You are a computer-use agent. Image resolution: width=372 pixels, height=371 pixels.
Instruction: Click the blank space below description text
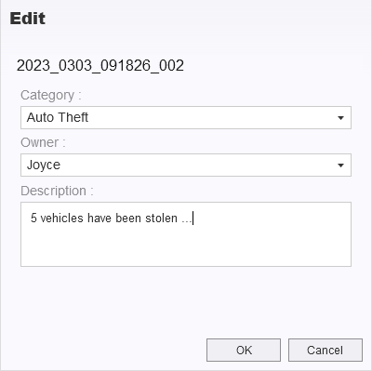coord(186,248)
